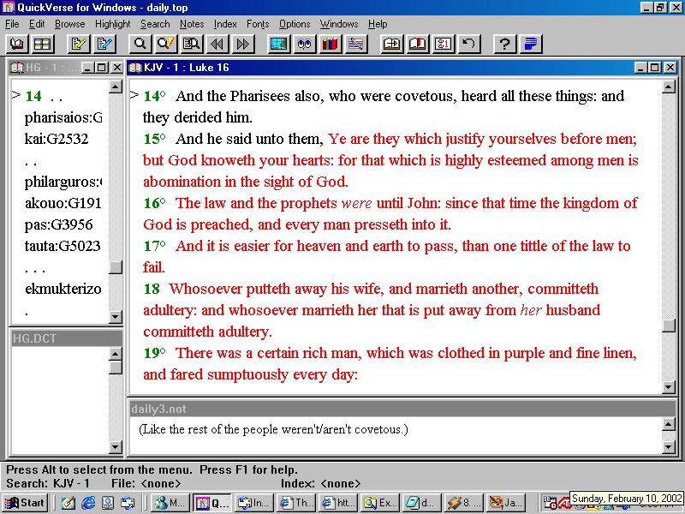Click the note text about covetous people
685x514 pixels.
click(x=273, y=430)
